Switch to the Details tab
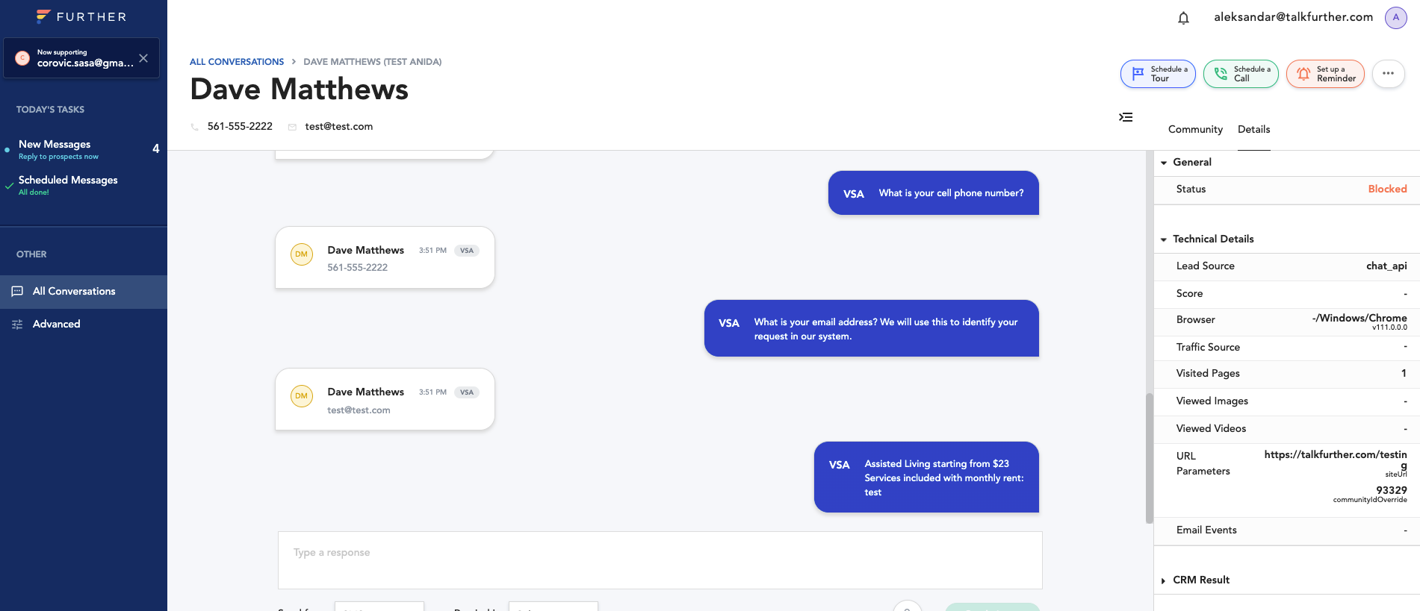The height and width of the screenshot is (611, 1420). 1253,129
